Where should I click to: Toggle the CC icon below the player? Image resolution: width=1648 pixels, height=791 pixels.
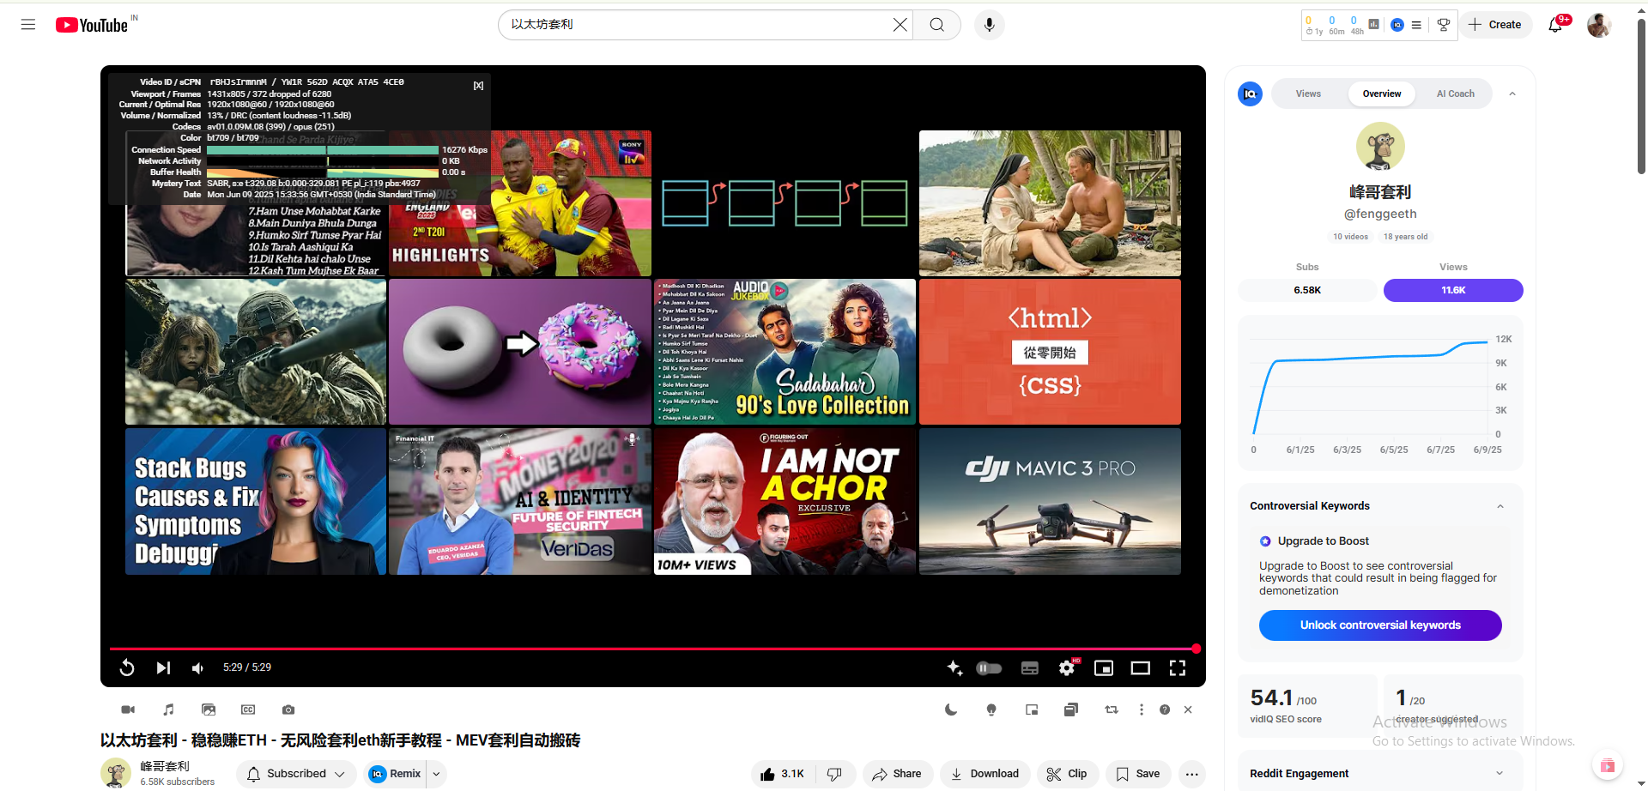[248, 709]
